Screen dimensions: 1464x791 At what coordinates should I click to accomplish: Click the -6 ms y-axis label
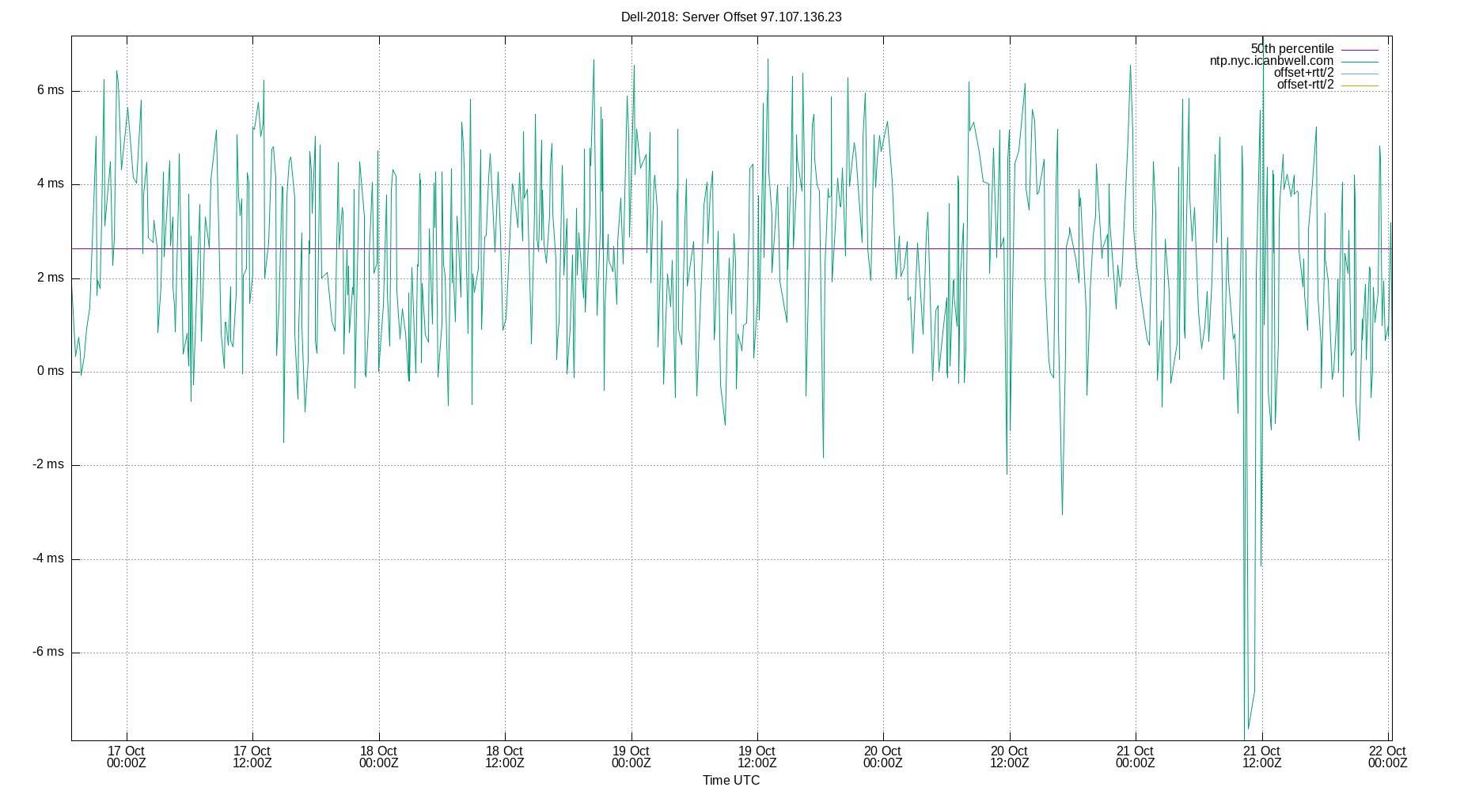tap(48, 652)
